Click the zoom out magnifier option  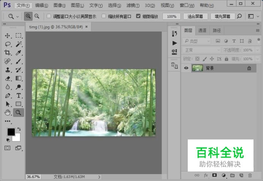click(37, 16)
